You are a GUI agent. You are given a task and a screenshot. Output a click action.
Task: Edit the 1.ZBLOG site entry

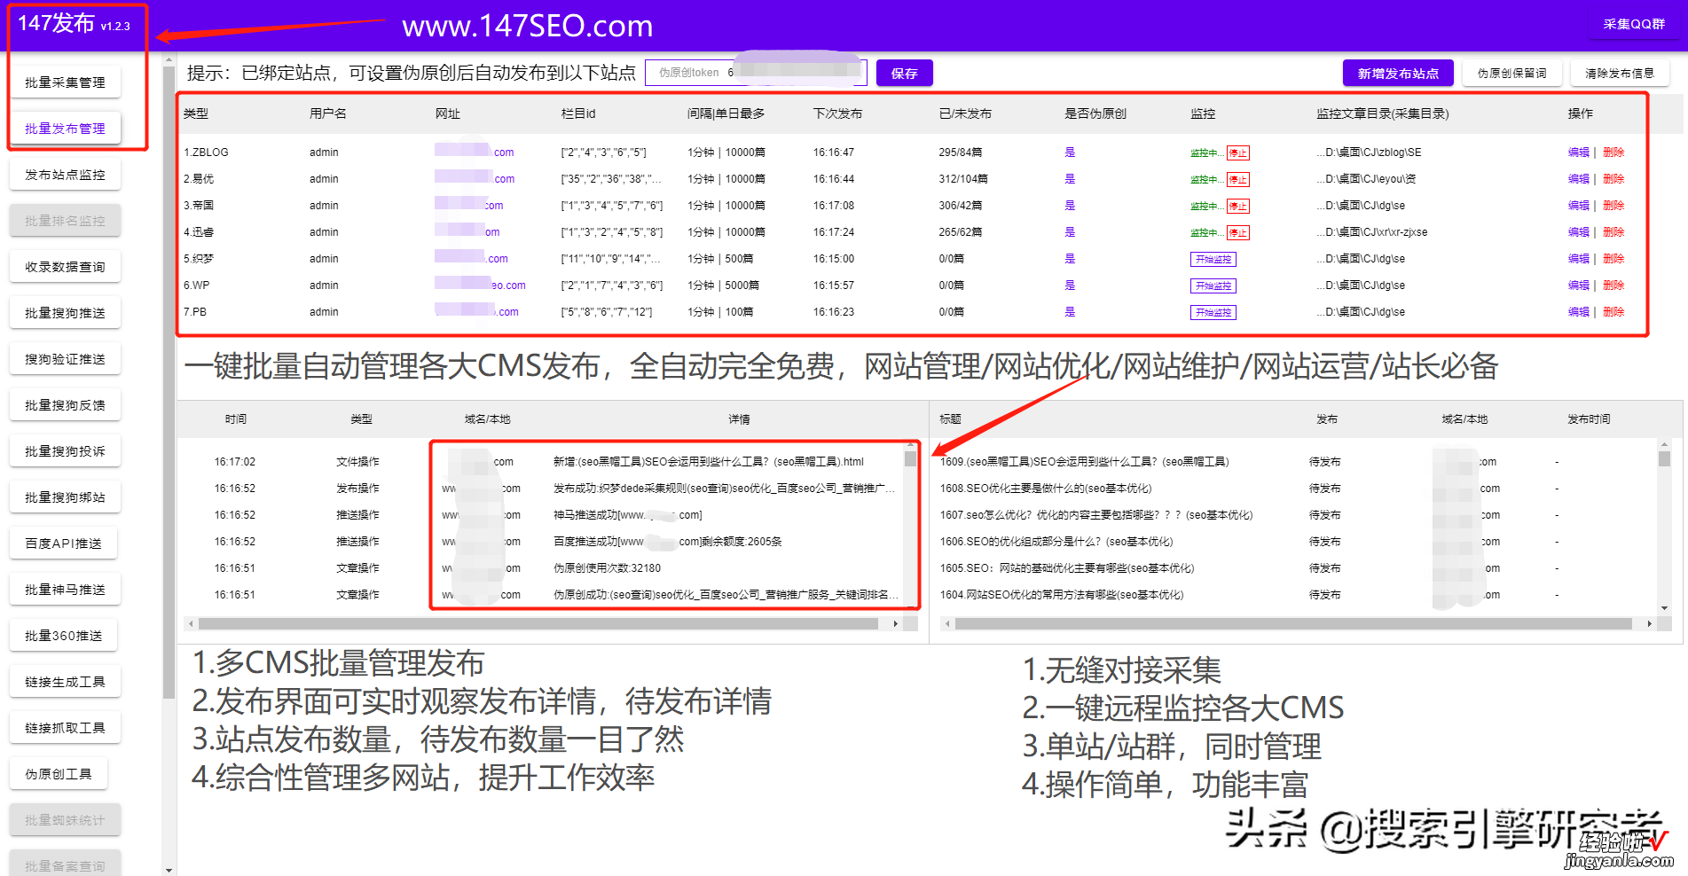pyautogui.click(x=1579, y=153)
